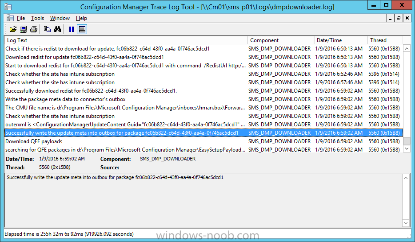Sort by the Thread column header

(x=385, y=40)
